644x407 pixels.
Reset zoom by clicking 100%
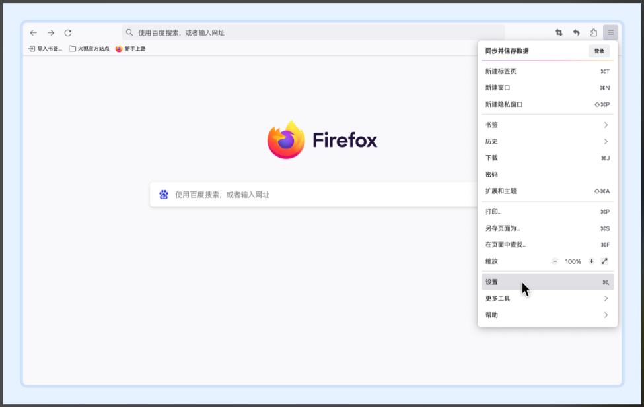(x=573, y=261)
